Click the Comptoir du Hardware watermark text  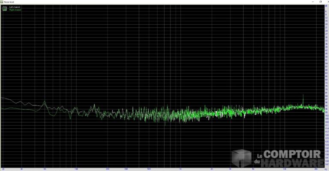click(x=291, y=158)
